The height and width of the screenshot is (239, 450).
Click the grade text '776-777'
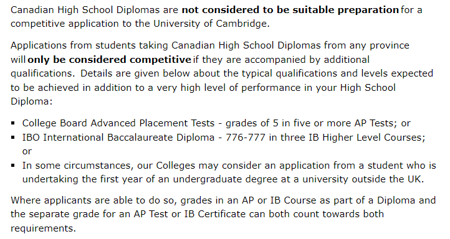point(246,138)
